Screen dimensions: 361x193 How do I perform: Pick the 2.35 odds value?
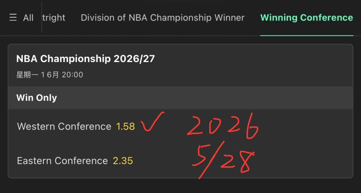click(123, 161)
